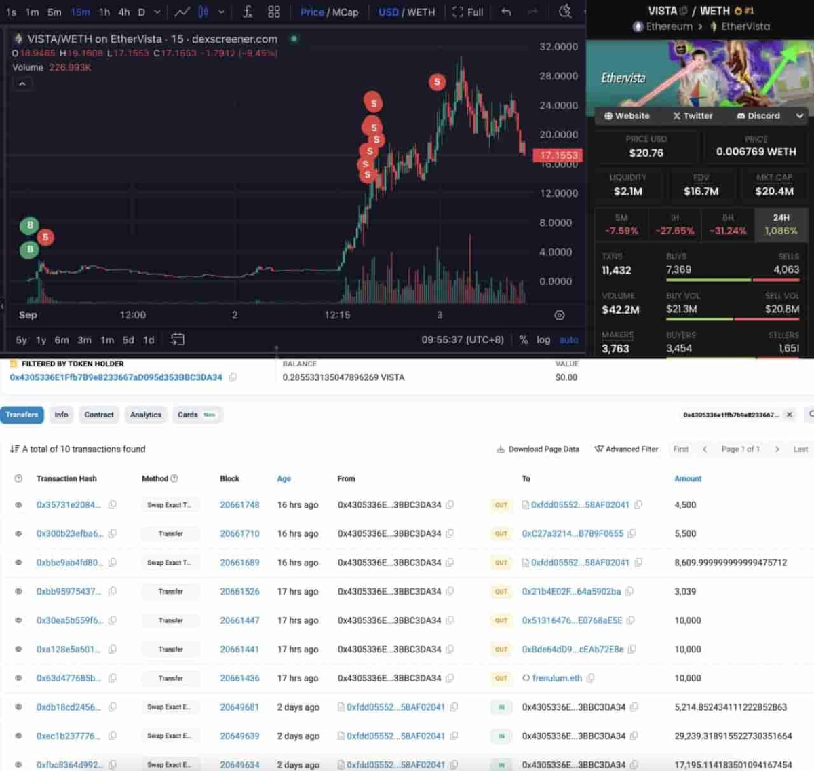Collapse the chart legend arrow
This screenshot has height=771, width=814.
tap(22, 84)
